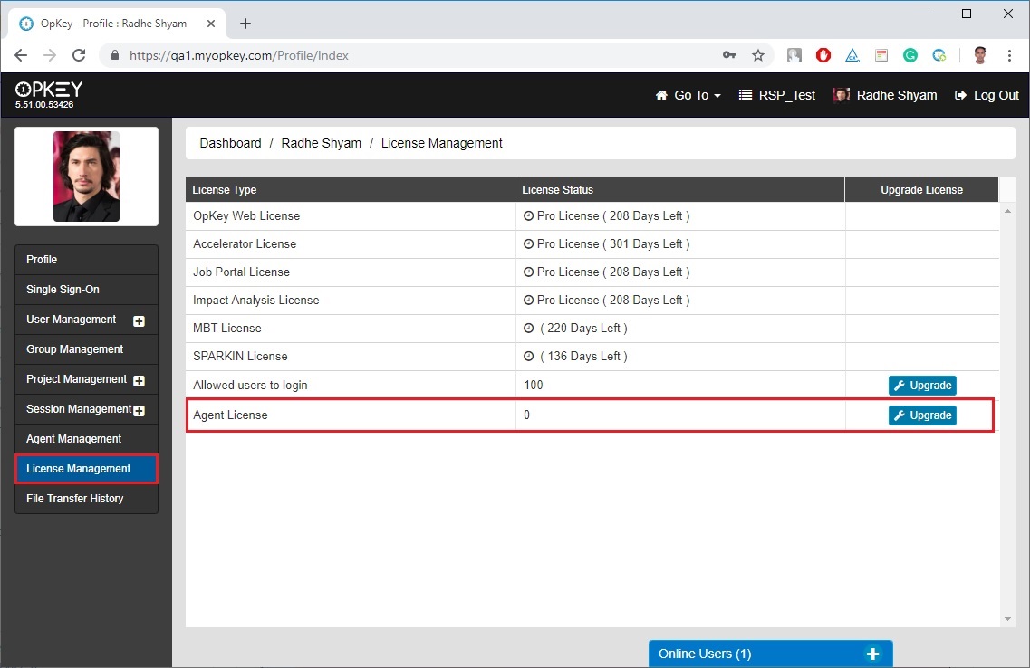Open the Chrome profile avatar

click(980, 56)
